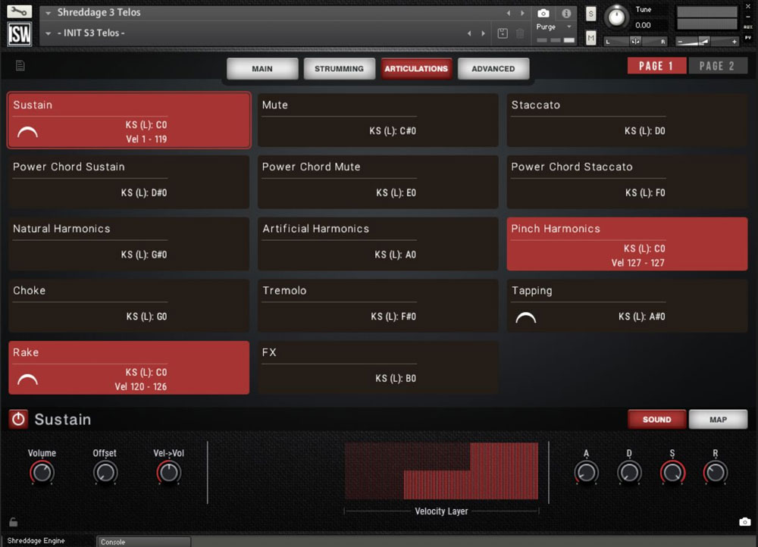Click the Offset knob
Screen dimensions: 758x547
tap(105, 472)
